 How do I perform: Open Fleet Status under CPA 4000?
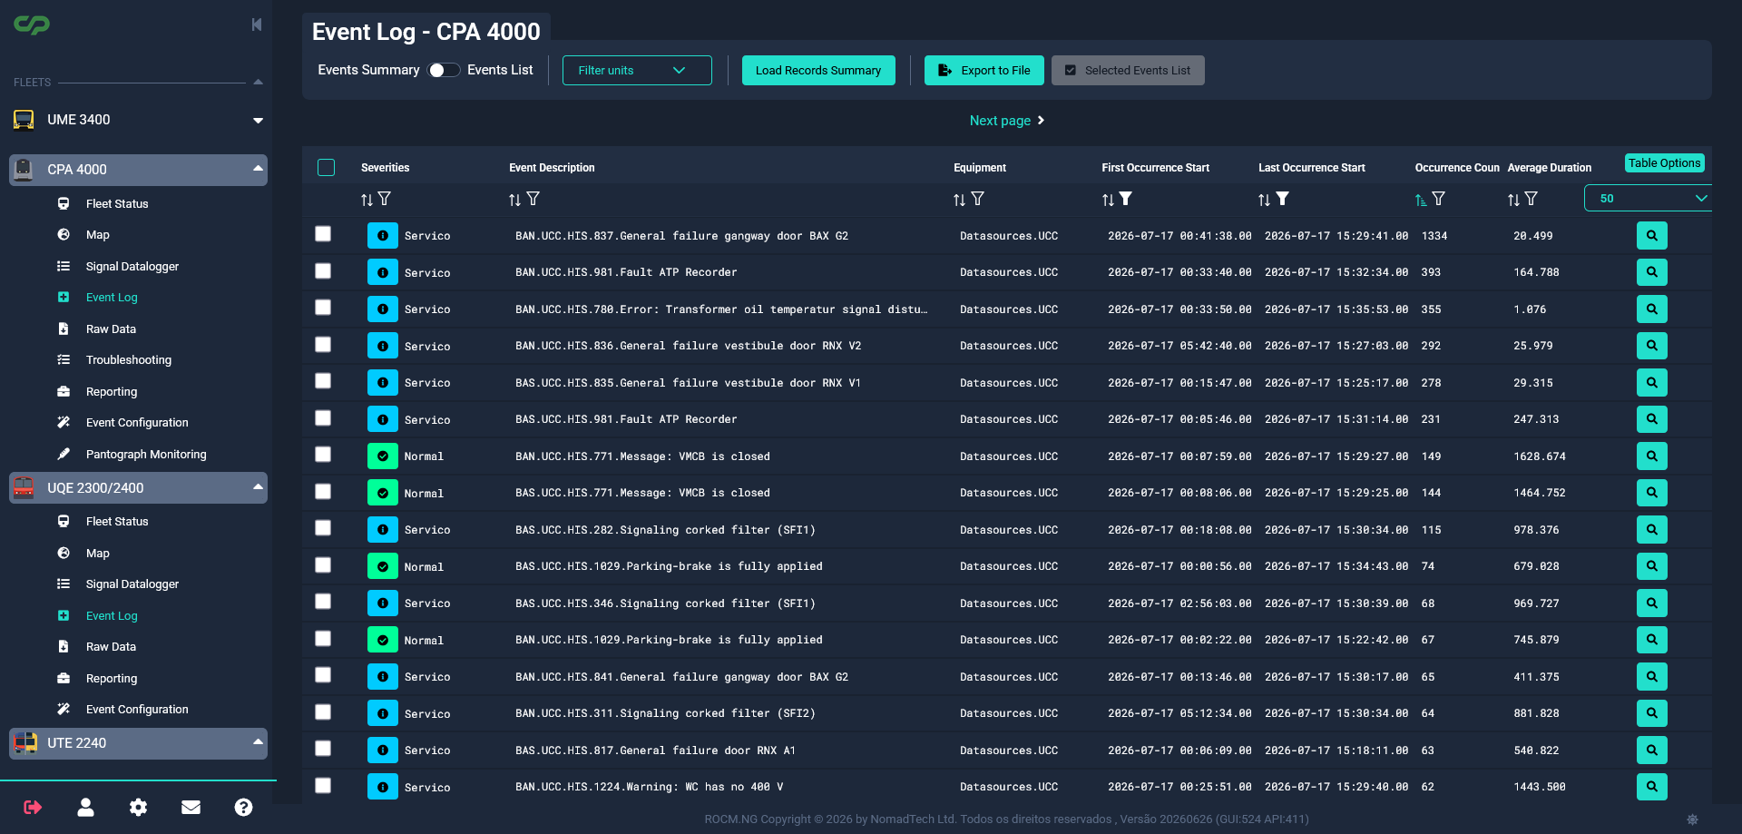tap(117, 204)
